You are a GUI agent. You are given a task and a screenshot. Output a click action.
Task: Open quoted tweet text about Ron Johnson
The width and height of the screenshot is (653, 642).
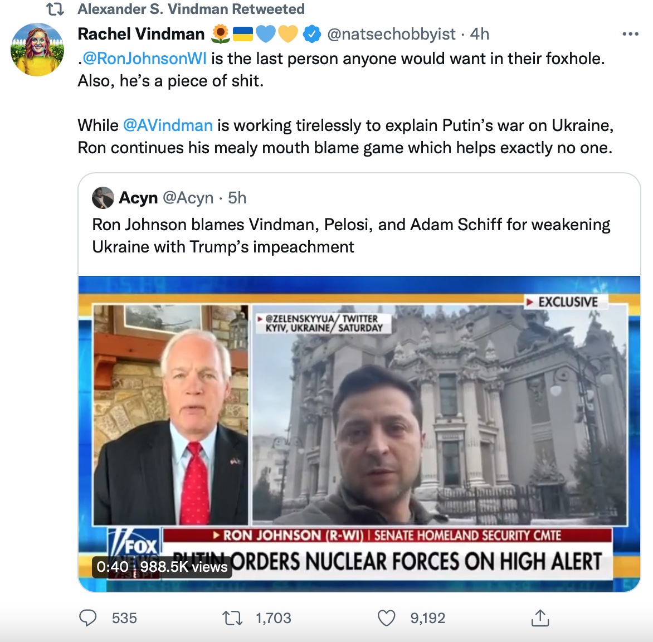351,235
